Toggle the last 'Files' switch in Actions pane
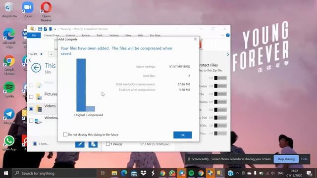317x178 pixels. pyautogui.click(x=220, y=133)
